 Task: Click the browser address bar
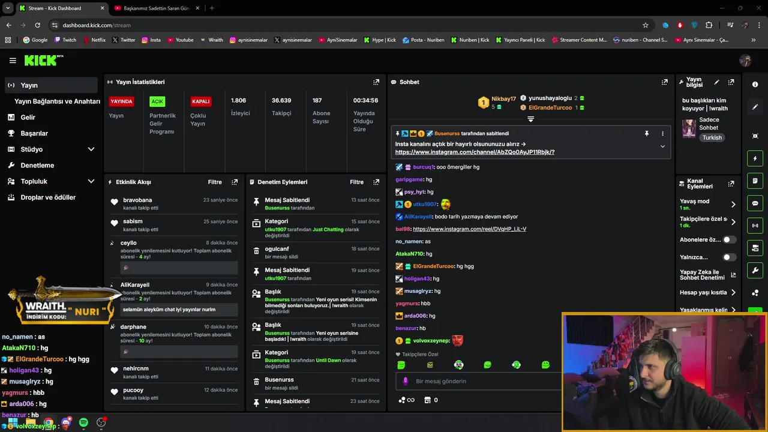345,25
